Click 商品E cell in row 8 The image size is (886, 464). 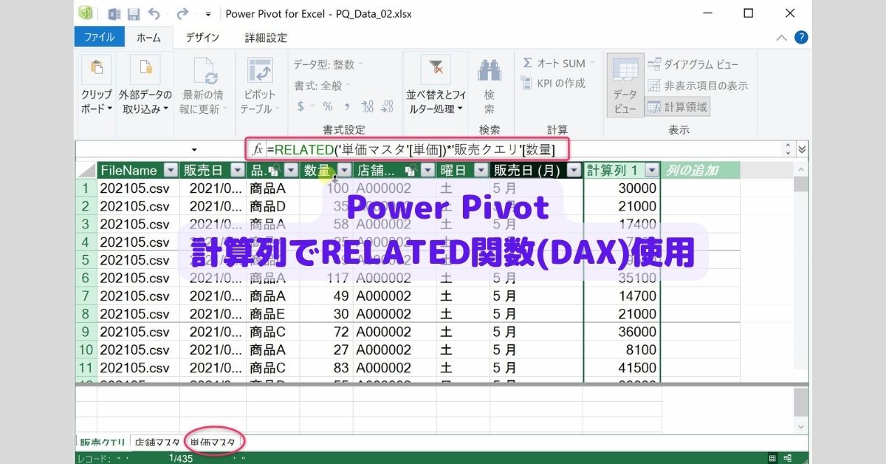pyautogui.click(x=272, y=314)
